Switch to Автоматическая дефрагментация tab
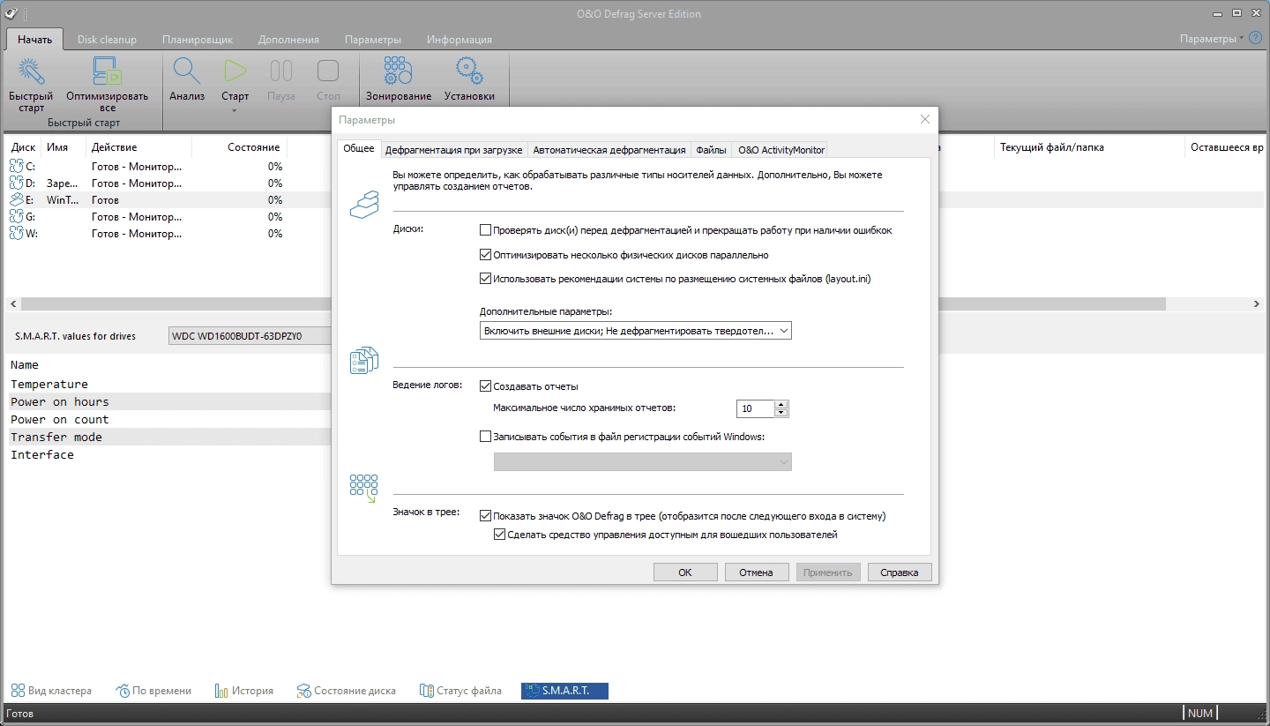1270x726 pixels. tap(609, 150)
